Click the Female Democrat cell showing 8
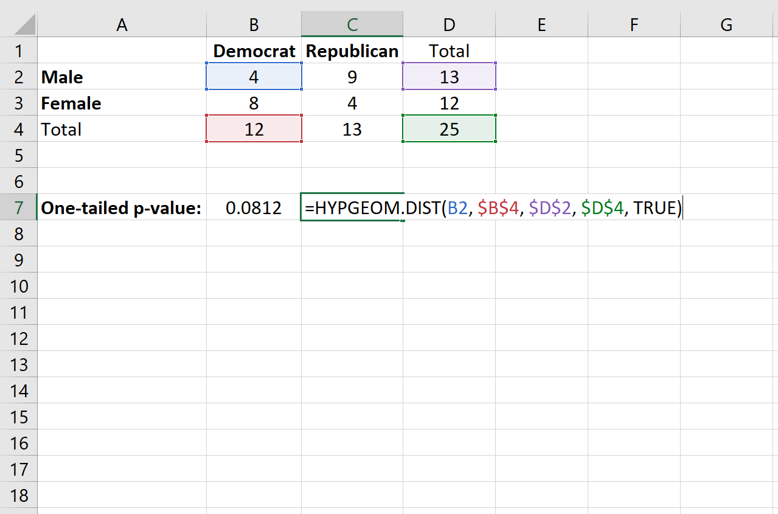The height and width of the screenshot is (514, 778). pyautogui.click(x=254, y=103)
